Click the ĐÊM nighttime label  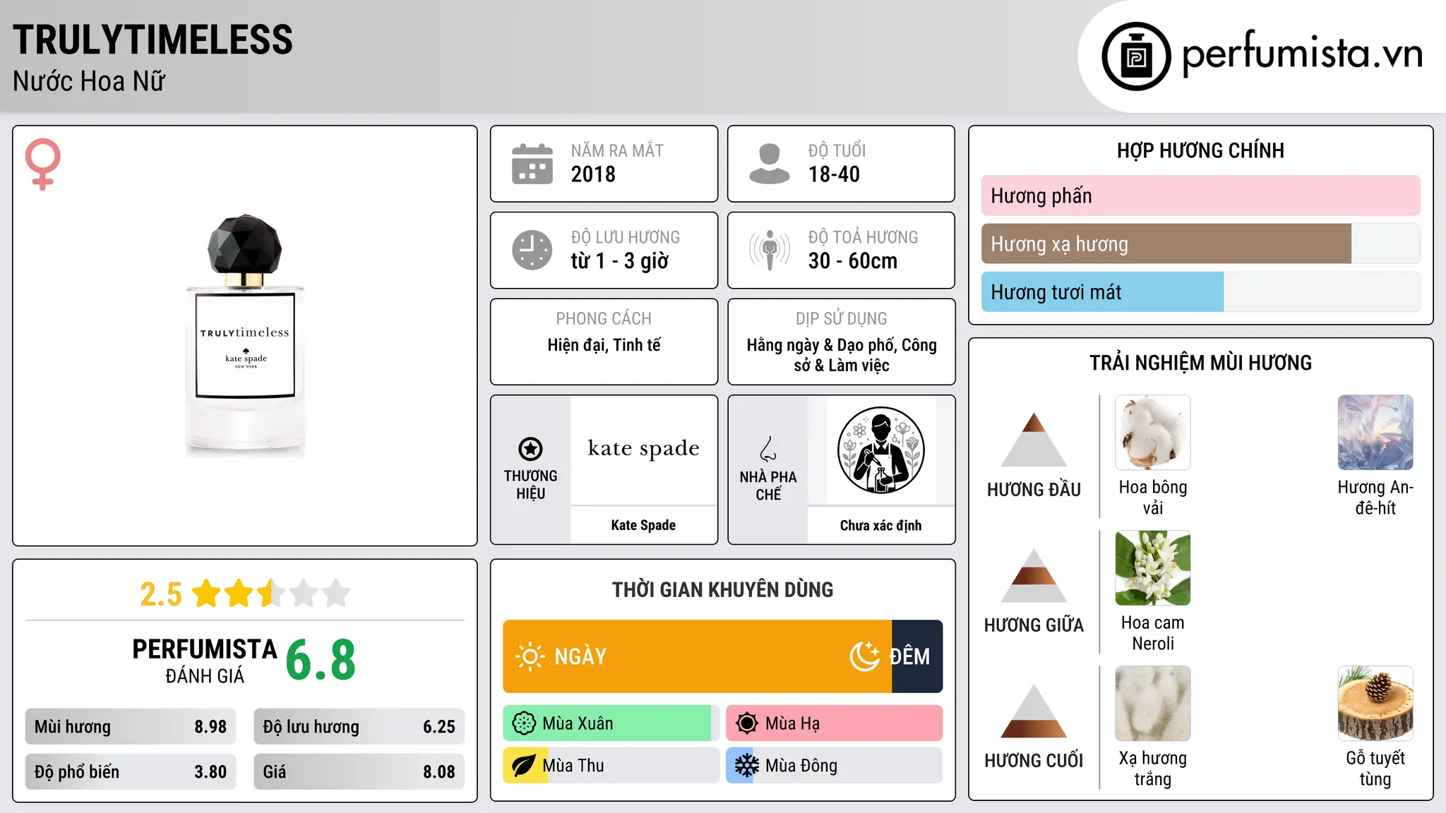tap(909, 656)
